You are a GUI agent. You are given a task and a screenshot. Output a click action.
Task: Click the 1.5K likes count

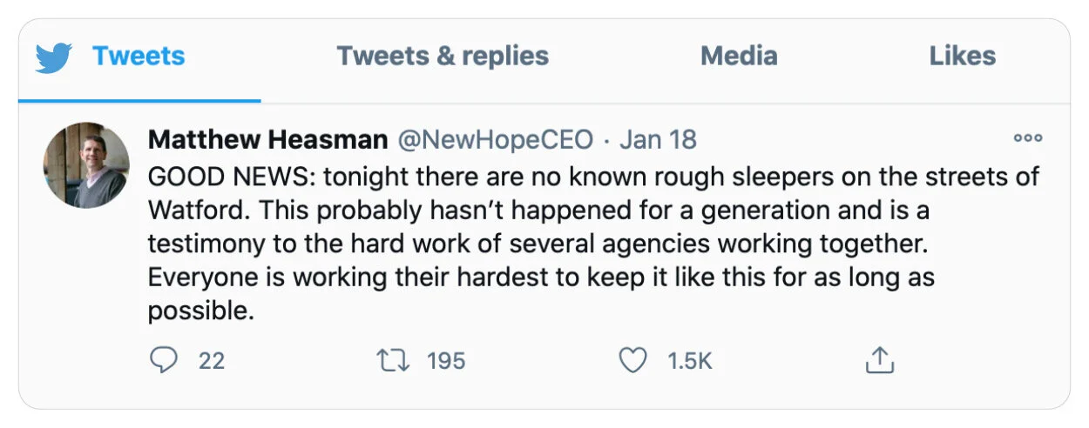[x=690, y=361]
